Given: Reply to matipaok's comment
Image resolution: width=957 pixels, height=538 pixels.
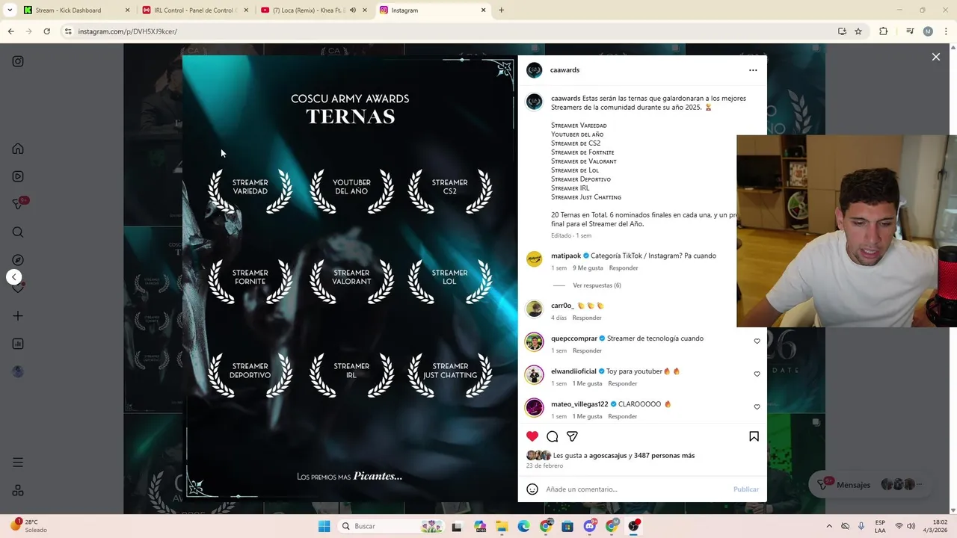Looking at the screenshot, I should [624, 268].
